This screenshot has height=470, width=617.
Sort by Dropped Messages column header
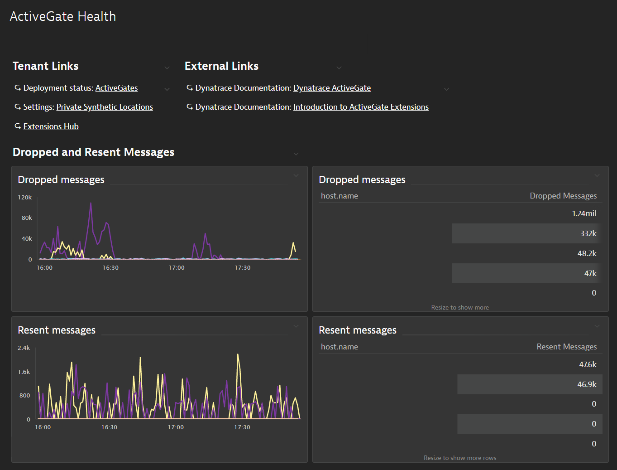pyautogui.click(x=563, y=196)
